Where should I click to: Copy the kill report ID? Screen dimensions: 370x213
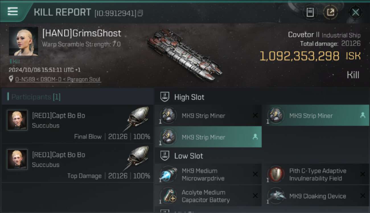coord(140,13)
